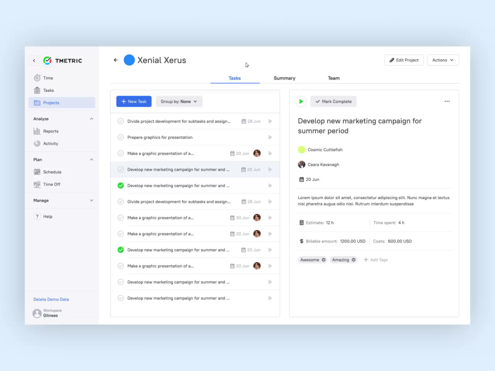Remove the Awesome tag
Viewport: 495px width, 371px height.
[x=323, y=260]
